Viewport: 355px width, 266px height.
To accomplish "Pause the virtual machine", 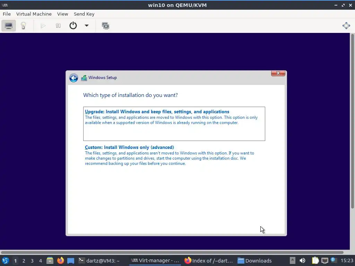I will tap(58, 26).
